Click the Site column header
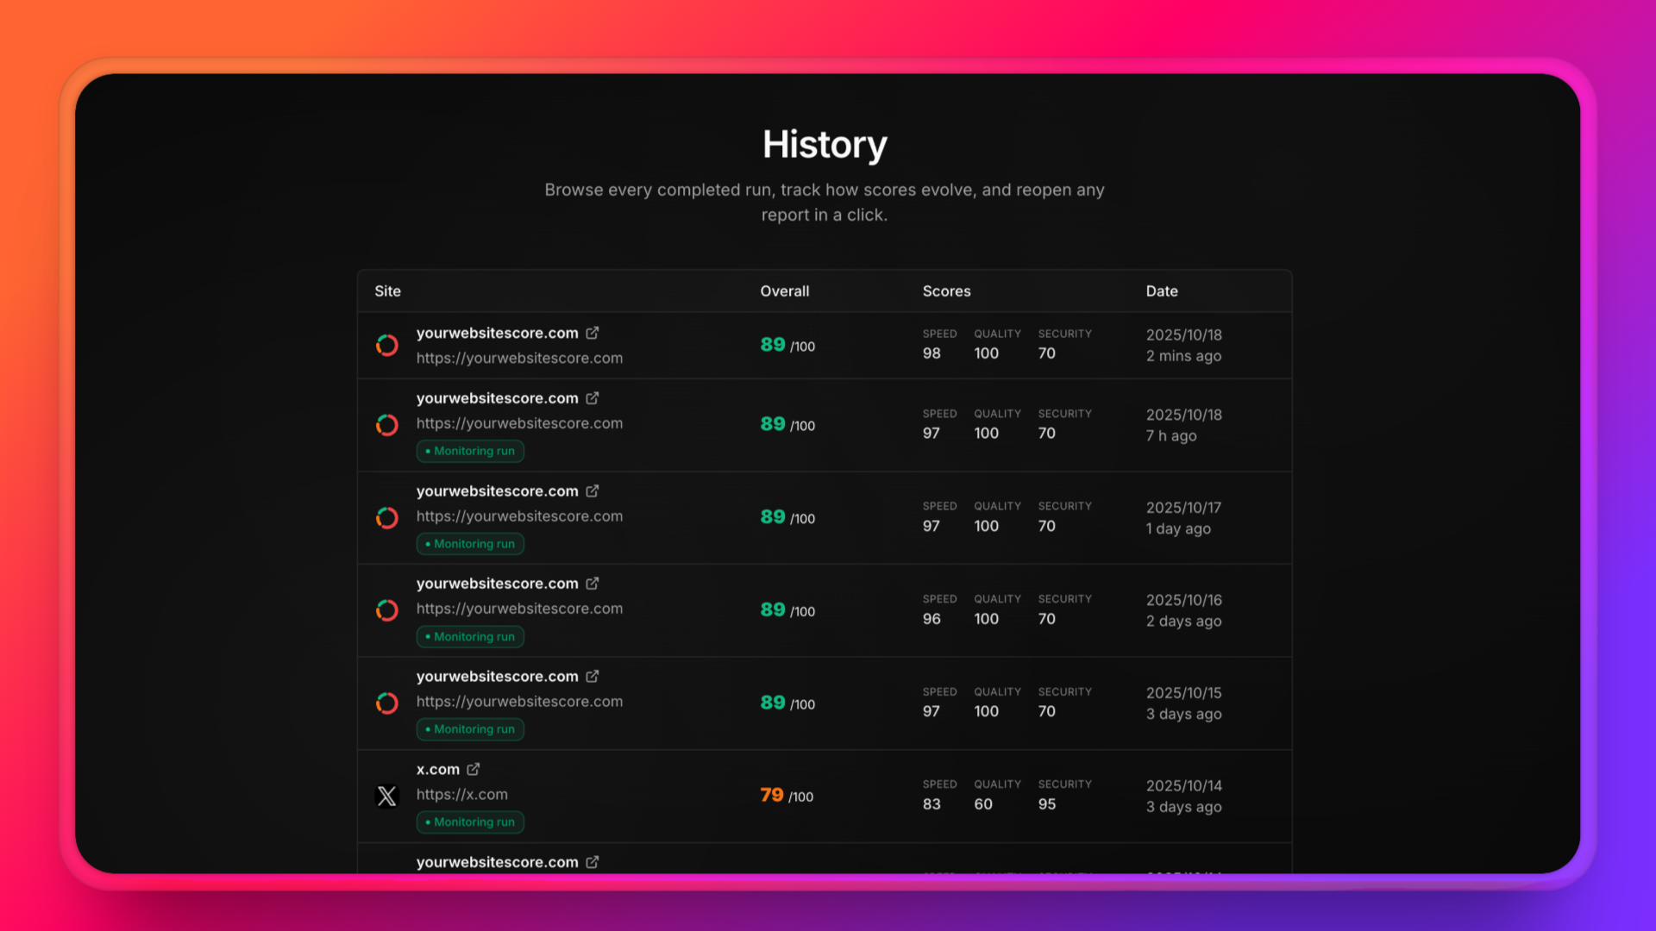 point(387,291)
